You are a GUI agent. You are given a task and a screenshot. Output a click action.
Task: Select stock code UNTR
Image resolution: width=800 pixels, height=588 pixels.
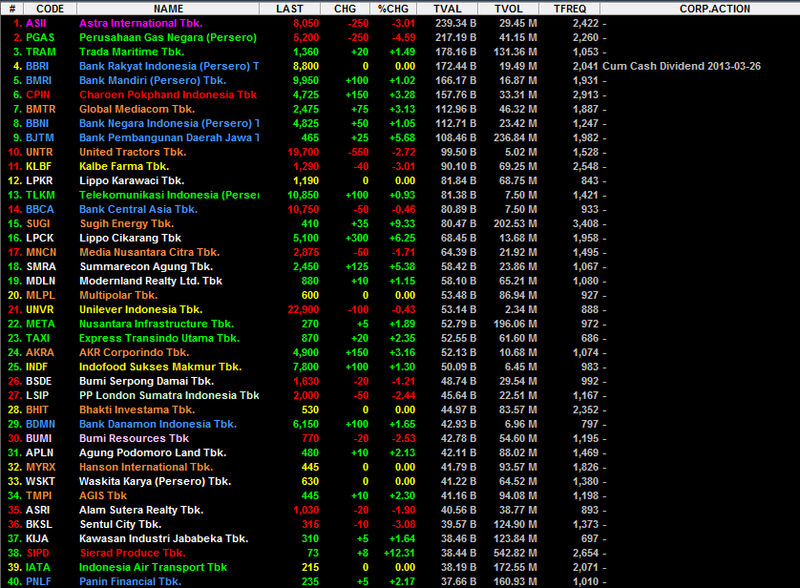(39, 152)
